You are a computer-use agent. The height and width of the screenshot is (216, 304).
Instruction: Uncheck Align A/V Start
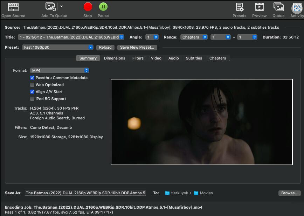32,92
